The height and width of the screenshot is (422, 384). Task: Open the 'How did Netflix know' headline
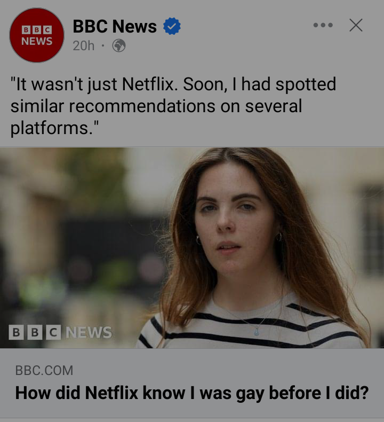(x=192, y=393)
